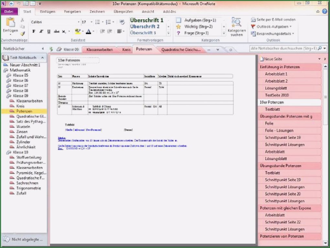Screen dimensions: 330x248
Task: Expand the Outlook-Aufgaben dropdown
Action: 291,27
